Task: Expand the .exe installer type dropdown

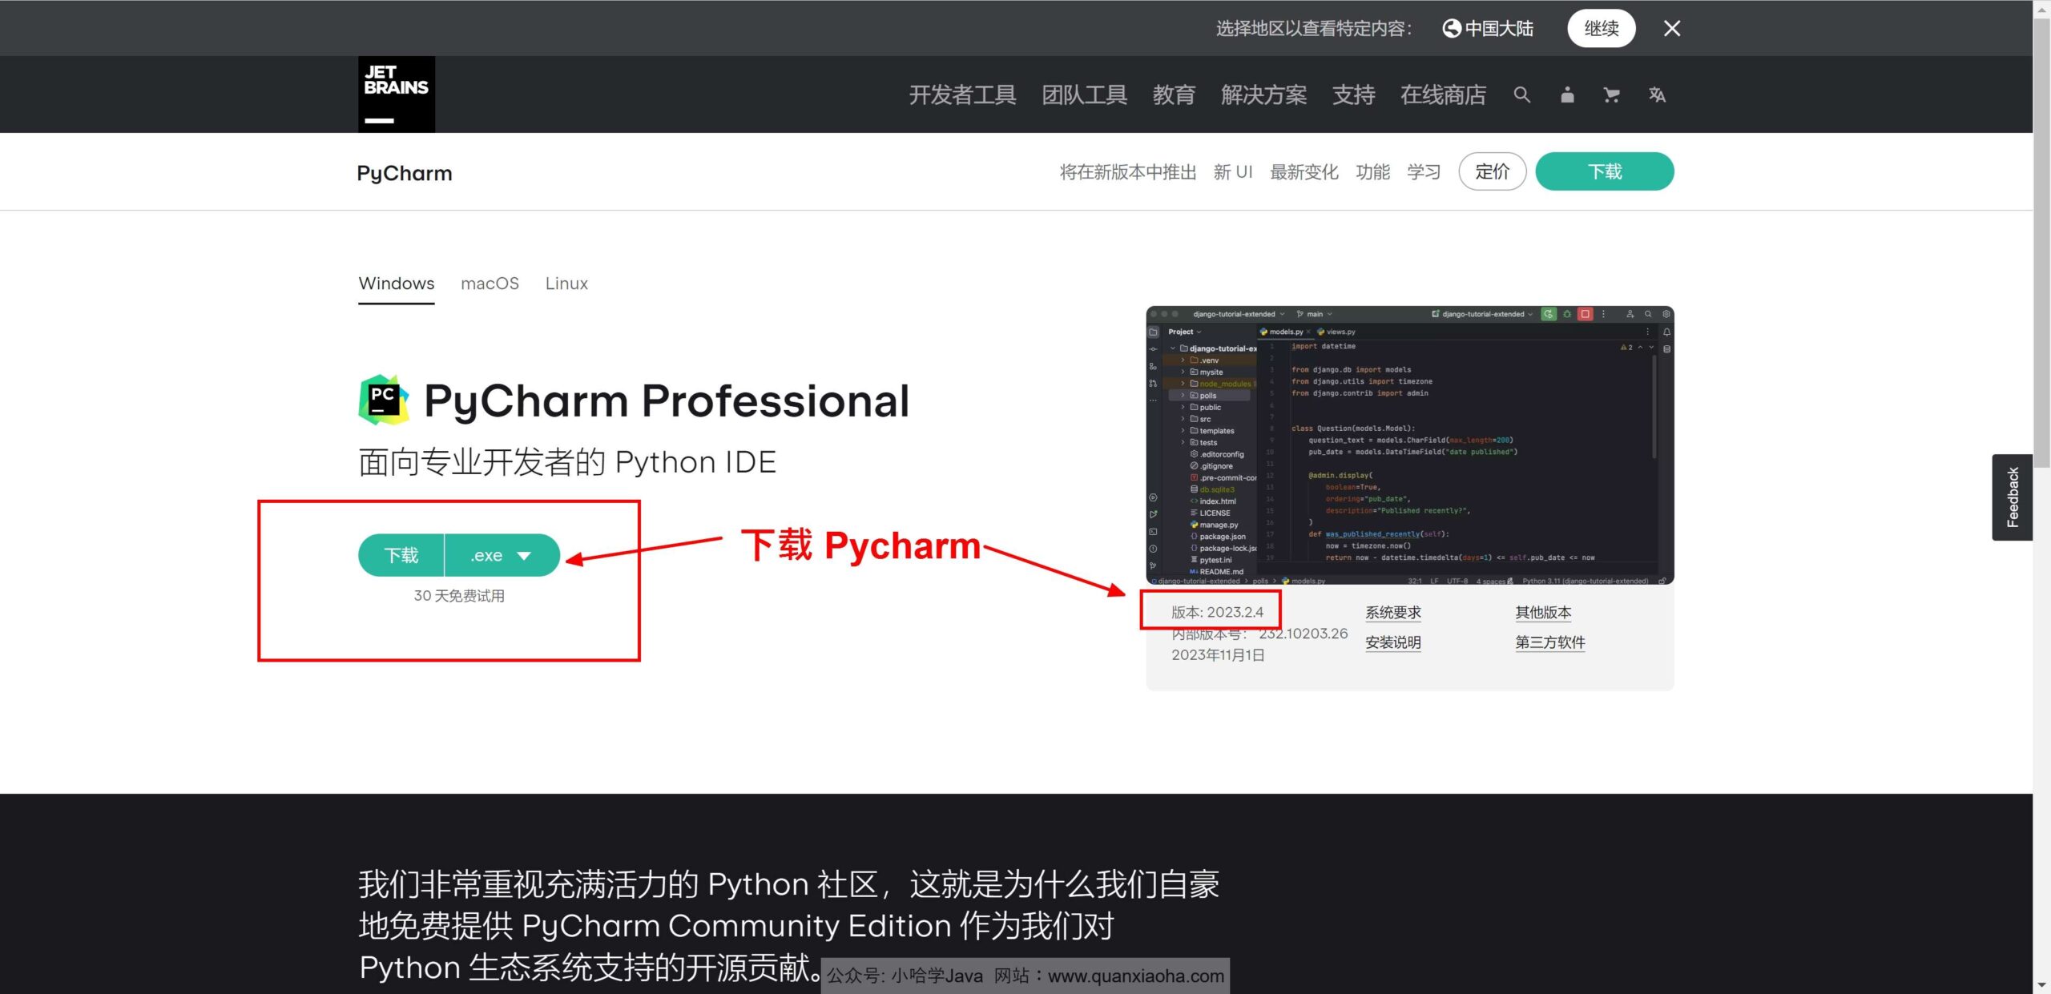Action: coord(502,555)
